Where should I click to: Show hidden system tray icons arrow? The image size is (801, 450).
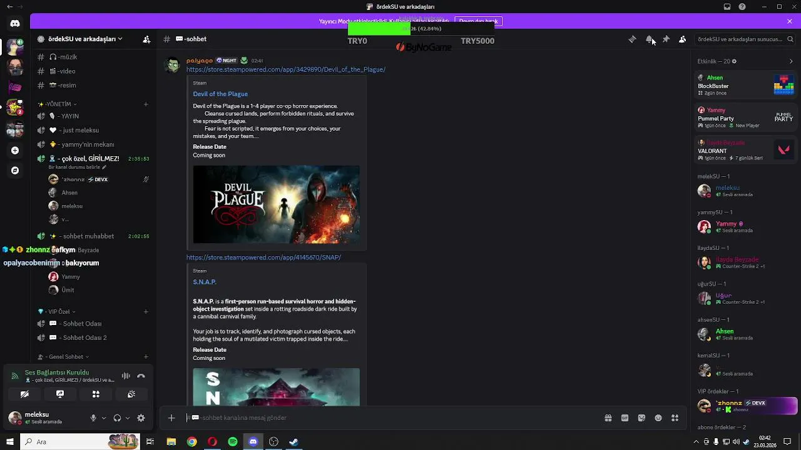[x=695, y=442]
